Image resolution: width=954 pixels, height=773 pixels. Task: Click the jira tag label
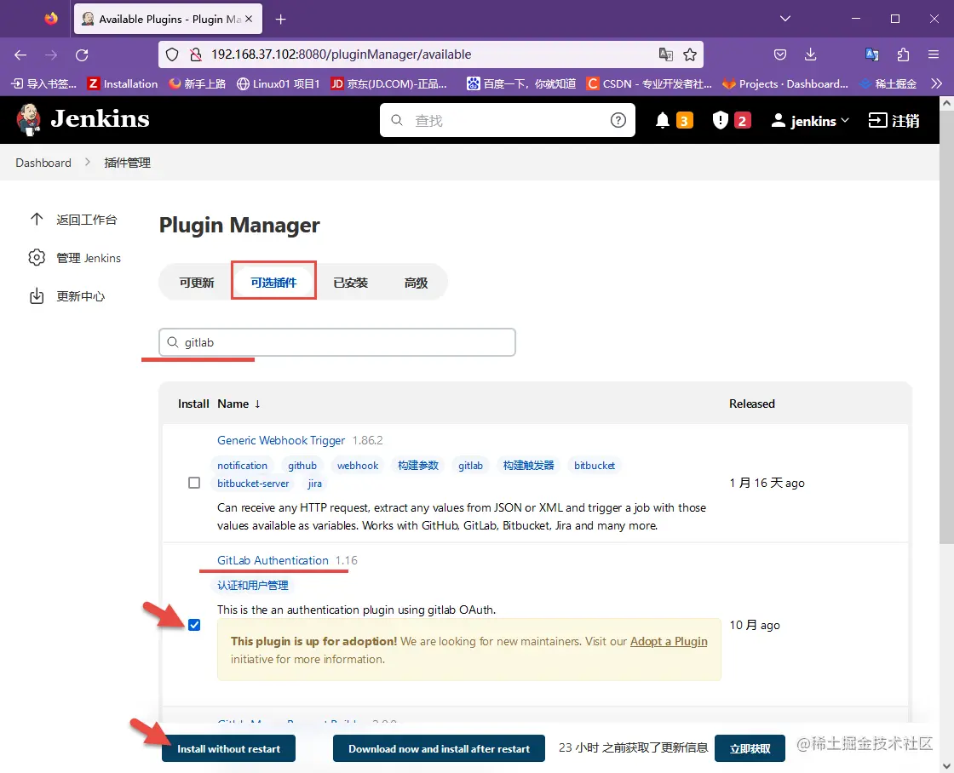click(x=314, y=484)
